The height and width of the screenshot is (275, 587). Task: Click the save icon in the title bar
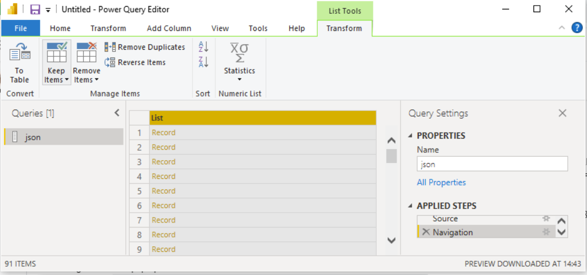[35, 9]
